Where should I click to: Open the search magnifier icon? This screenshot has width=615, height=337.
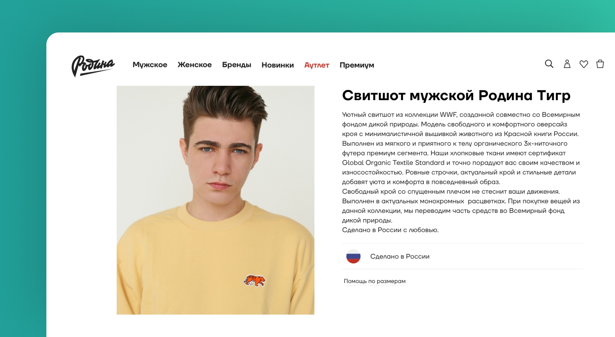(549, 64)
